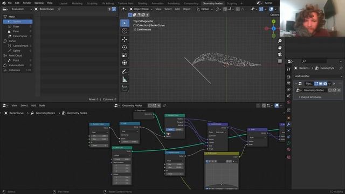Open the File menu
Image resolution: width=345 pixels, height=194 pixels.
(x=10, y=3)
